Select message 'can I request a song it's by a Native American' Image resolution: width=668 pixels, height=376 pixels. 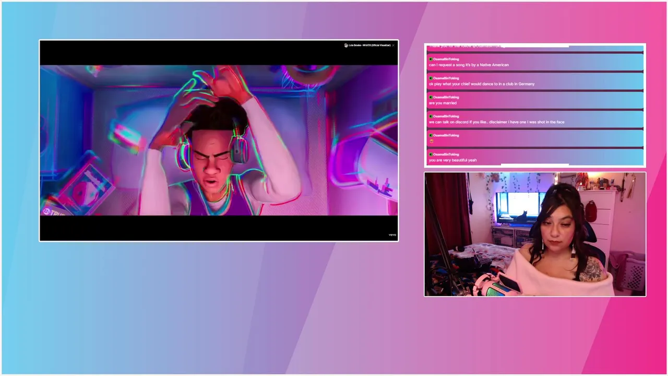[x=469, y=65]
